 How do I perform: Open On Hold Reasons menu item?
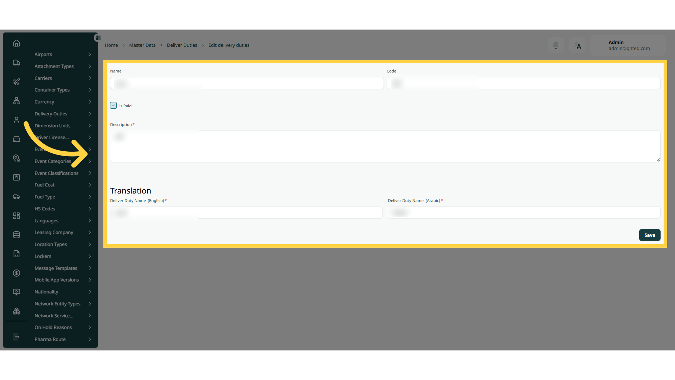(x=63, y=327)
